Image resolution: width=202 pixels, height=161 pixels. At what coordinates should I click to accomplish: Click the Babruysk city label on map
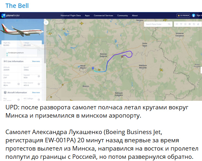pyautogui.click(x=119, y=94)
